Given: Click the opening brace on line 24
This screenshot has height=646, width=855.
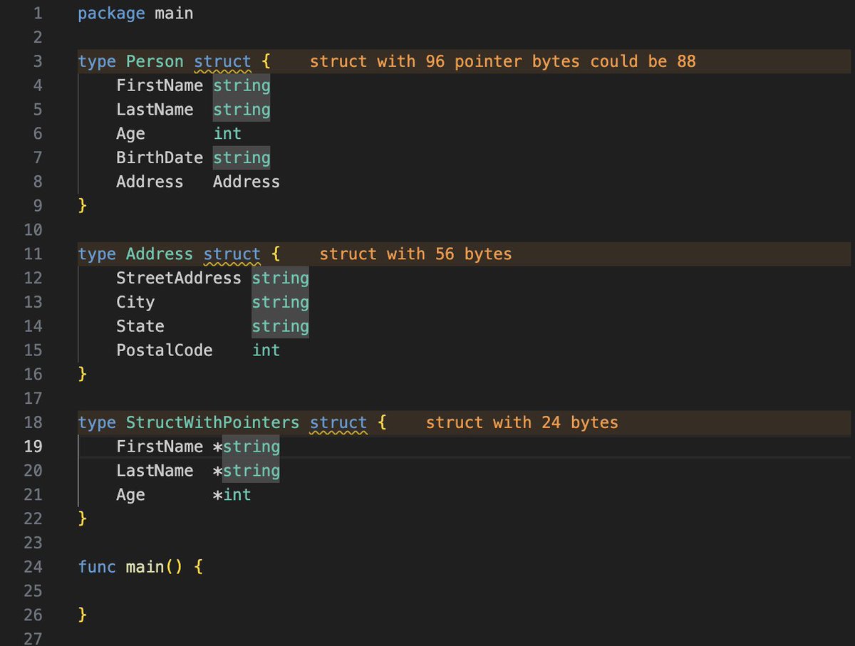Looking at the screenshot, I should (198, 568).
